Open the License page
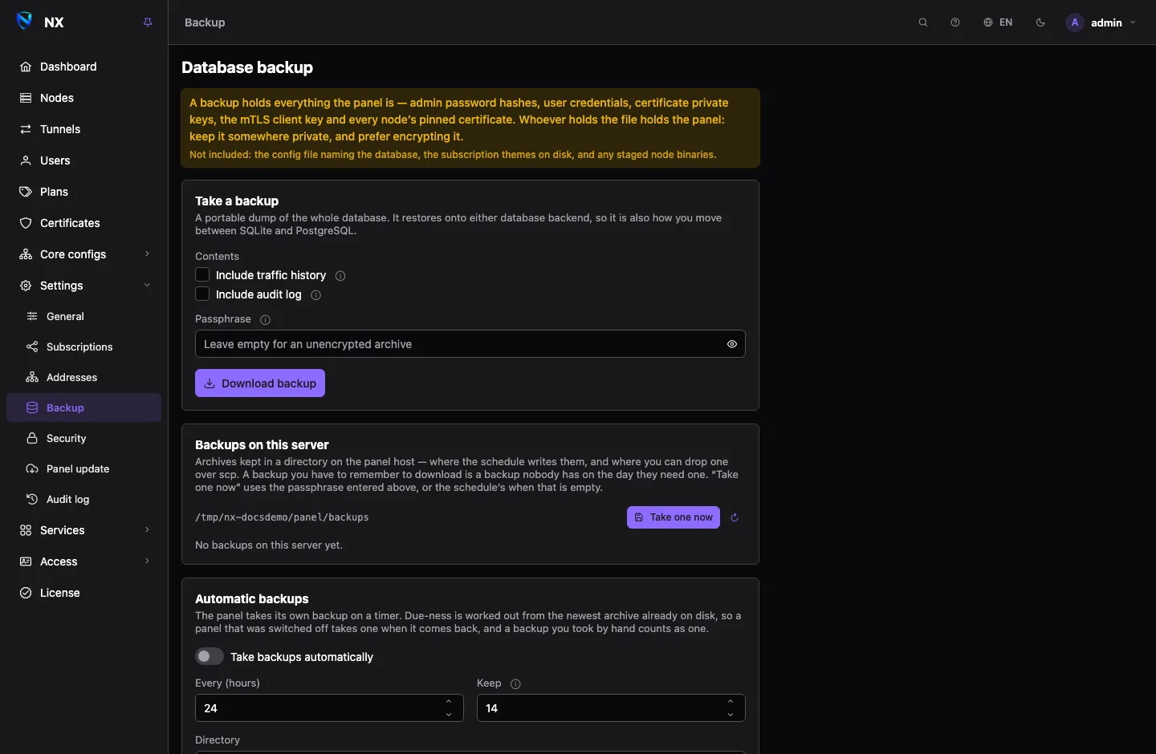 (x=83, y=593)
